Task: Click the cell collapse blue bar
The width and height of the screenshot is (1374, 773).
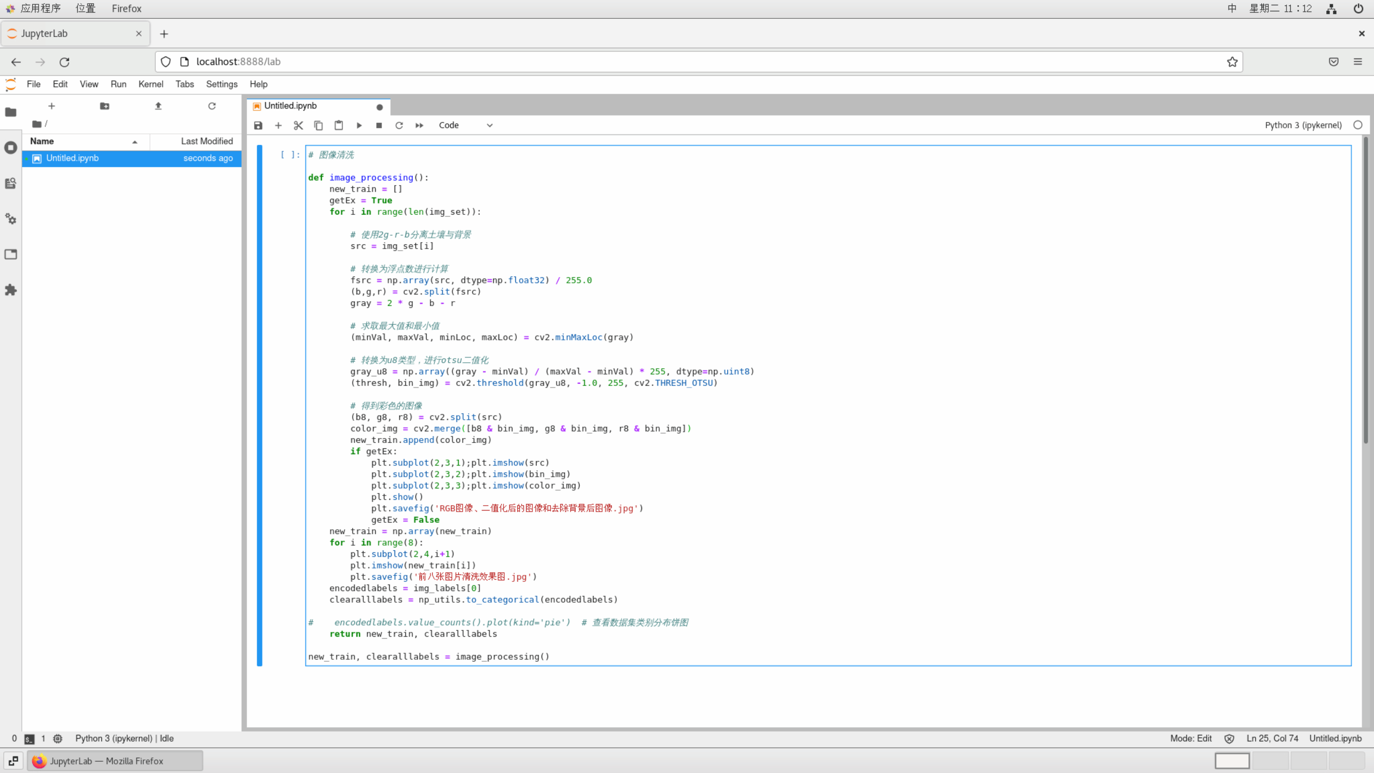Action: click(x=260, y=405)
